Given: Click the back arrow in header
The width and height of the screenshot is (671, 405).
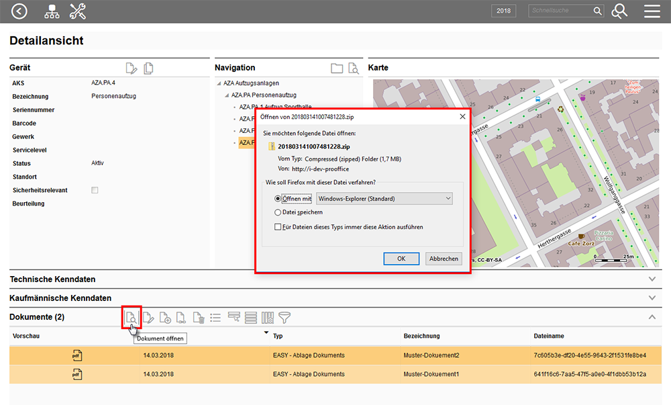Looking at the screenshot, I should point(20,11).
